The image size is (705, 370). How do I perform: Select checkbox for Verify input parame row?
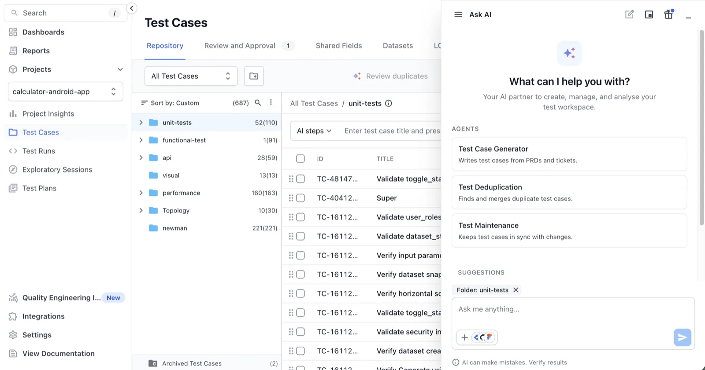point(301,255)
